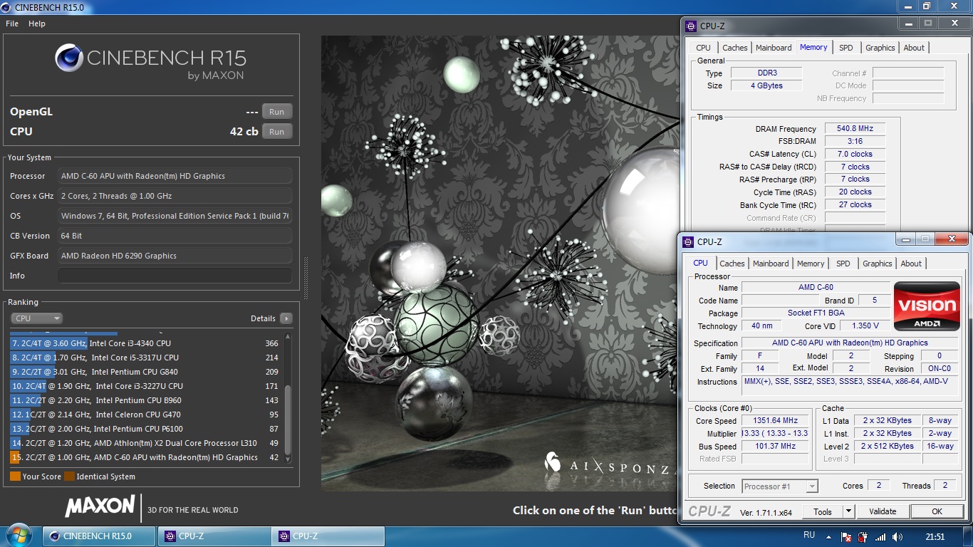Click Core Speed value 1351.64 MHz
The height and width of the screenshot is (547, 973).
(775, 421)
